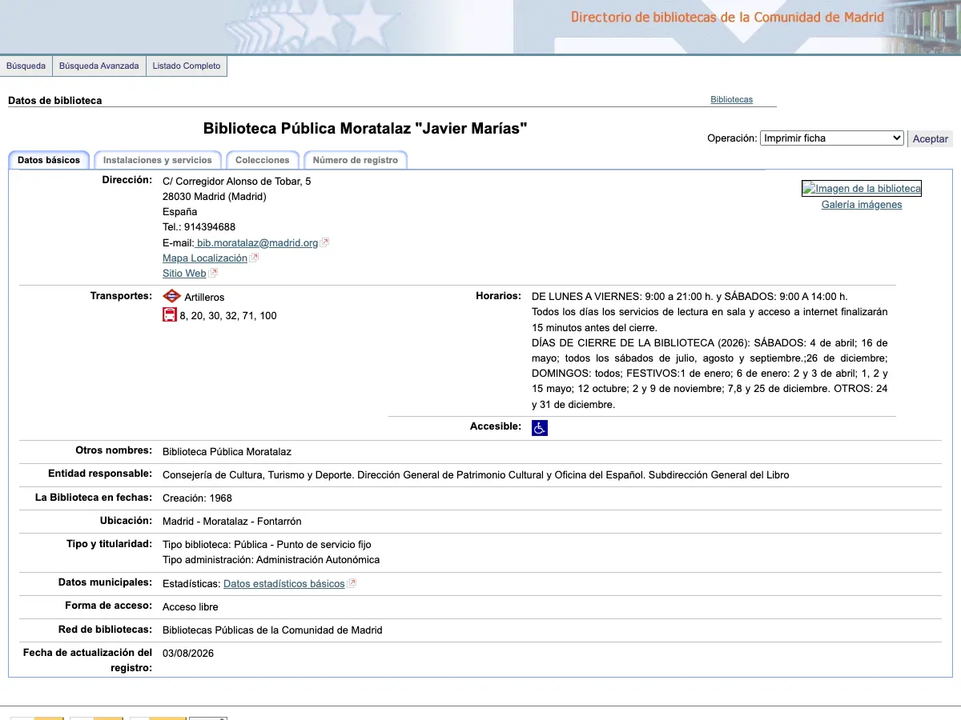Click the Creación: 1968 value
The width and height of the screenshot is (961, 720).
[x=197, y=498]
